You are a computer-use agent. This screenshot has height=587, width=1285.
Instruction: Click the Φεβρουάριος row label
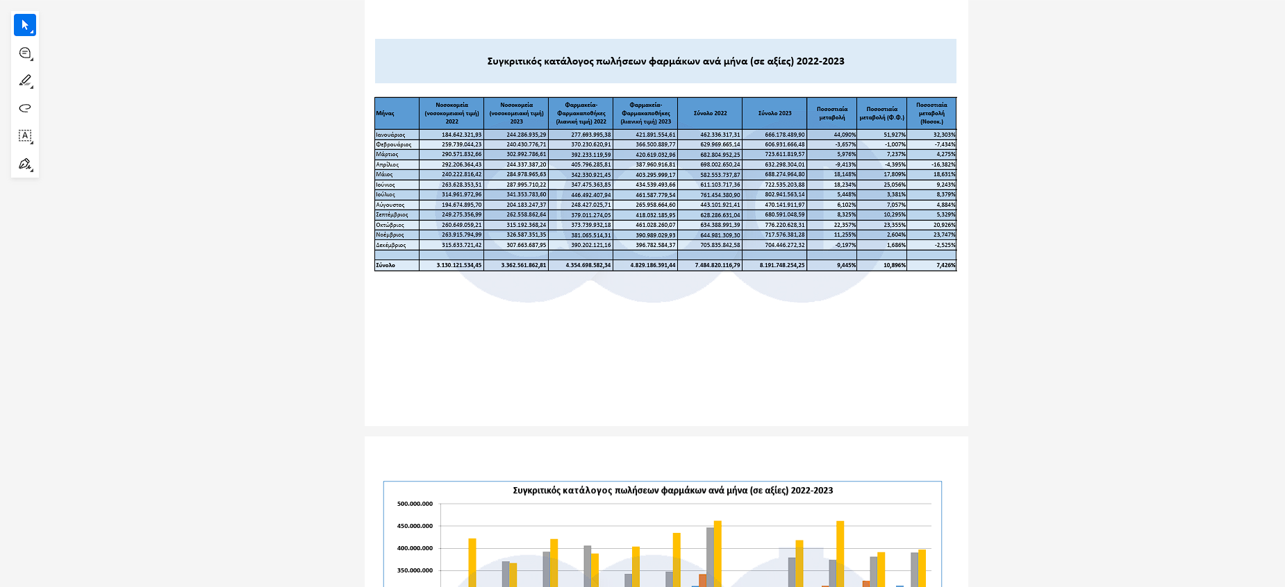pyautogui.click(x=394, y=144)
